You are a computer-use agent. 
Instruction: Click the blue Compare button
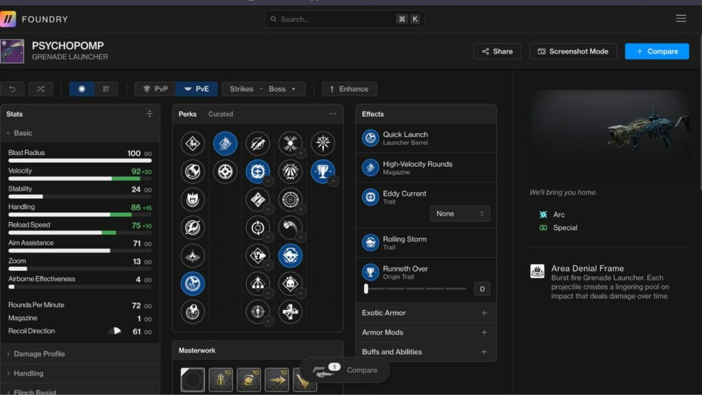pos(657,51)
